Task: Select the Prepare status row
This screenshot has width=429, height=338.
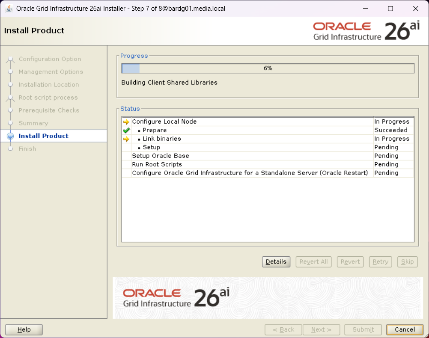Action: pos(268,130)
